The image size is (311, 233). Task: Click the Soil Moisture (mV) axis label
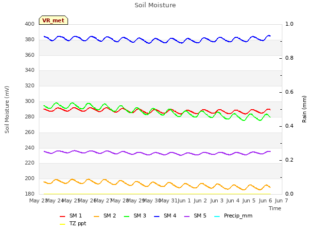[7, 110]
